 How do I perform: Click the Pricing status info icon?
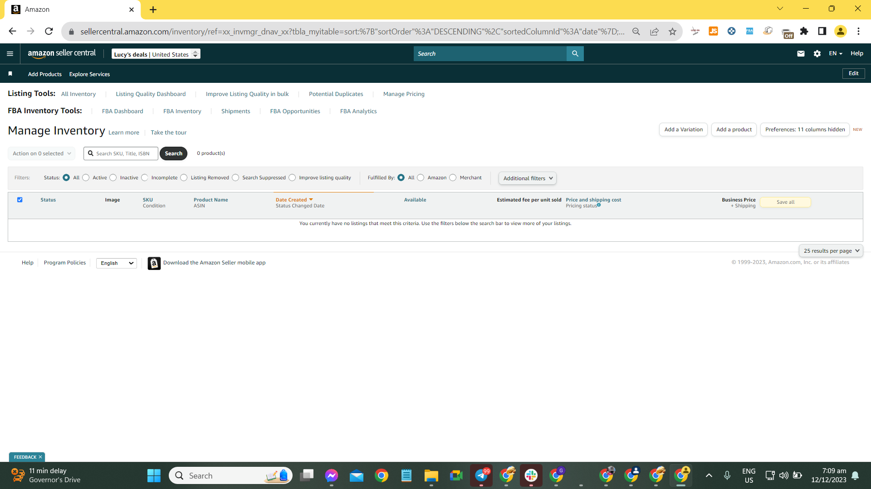599,205
